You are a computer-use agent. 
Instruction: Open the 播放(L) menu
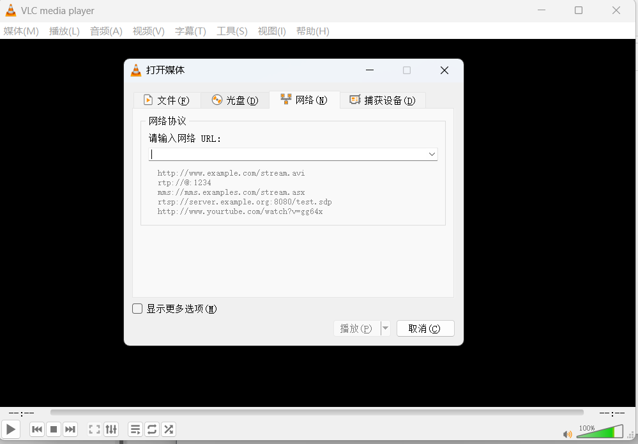pyautogui.click(x=65, y=31)
